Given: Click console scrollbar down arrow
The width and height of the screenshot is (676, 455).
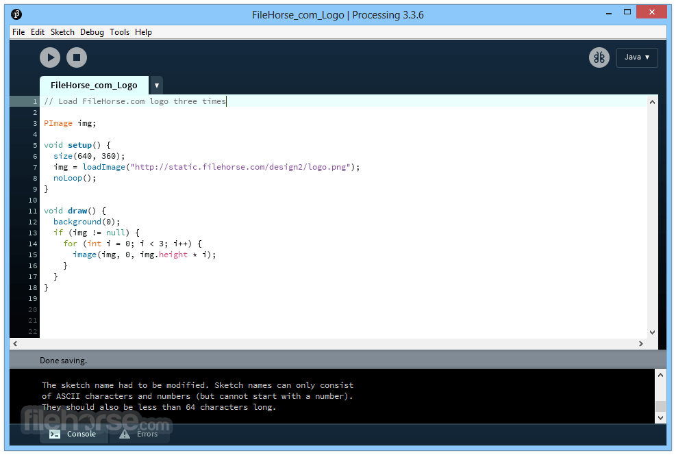Looking at the screenshot, I should 660,417.
